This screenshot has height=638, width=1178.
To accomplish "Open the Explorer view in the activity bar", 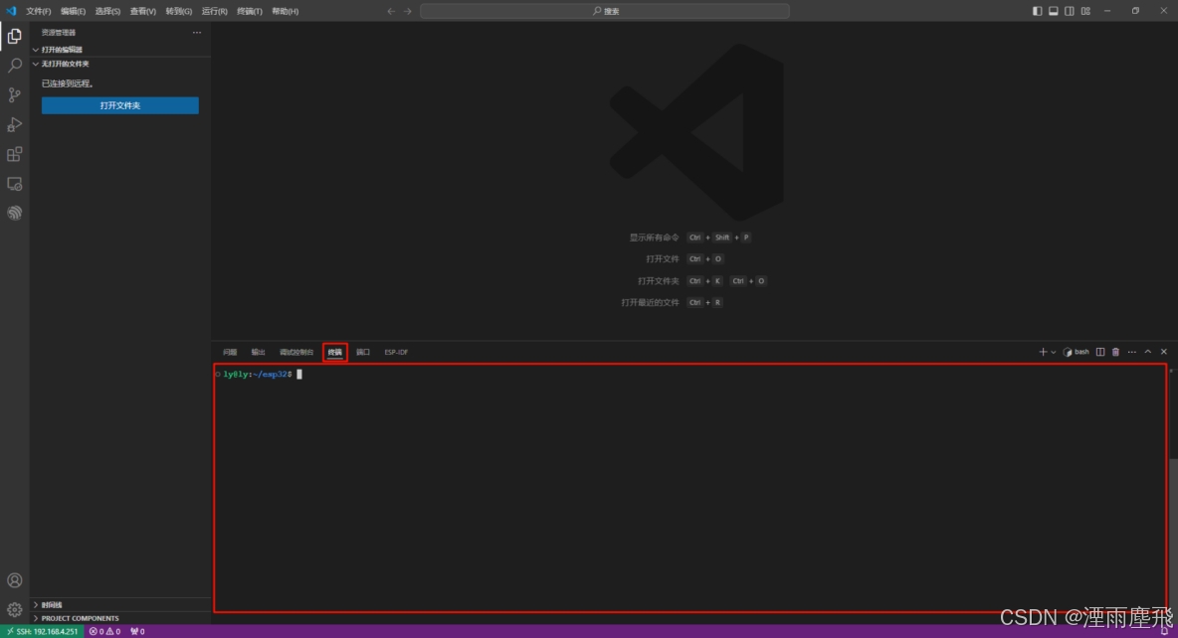I will [x=14, y=36].
